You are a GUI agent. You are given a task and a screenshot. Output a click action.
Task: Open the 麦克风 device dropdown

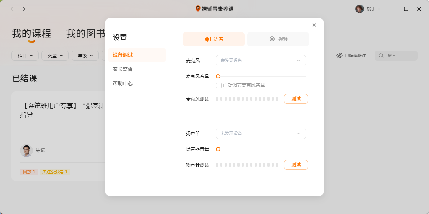pyautogui.click(x=261, y=61)
